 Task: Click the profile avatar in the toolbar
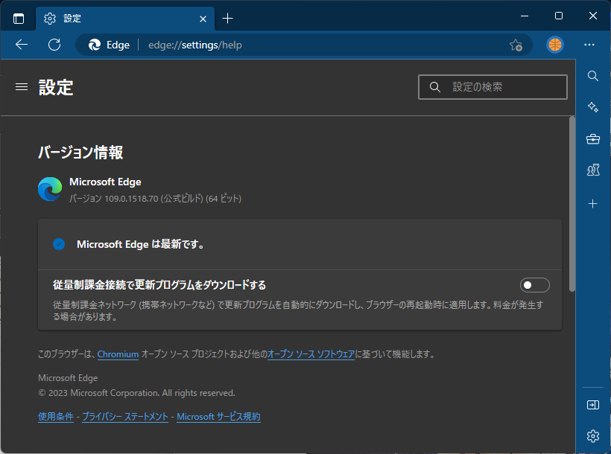coord(554,45)
